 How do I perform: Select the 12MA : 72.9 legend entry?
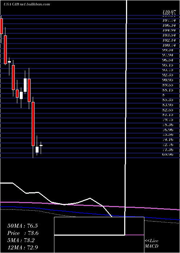pyautogui.click(x=22, y=247)
